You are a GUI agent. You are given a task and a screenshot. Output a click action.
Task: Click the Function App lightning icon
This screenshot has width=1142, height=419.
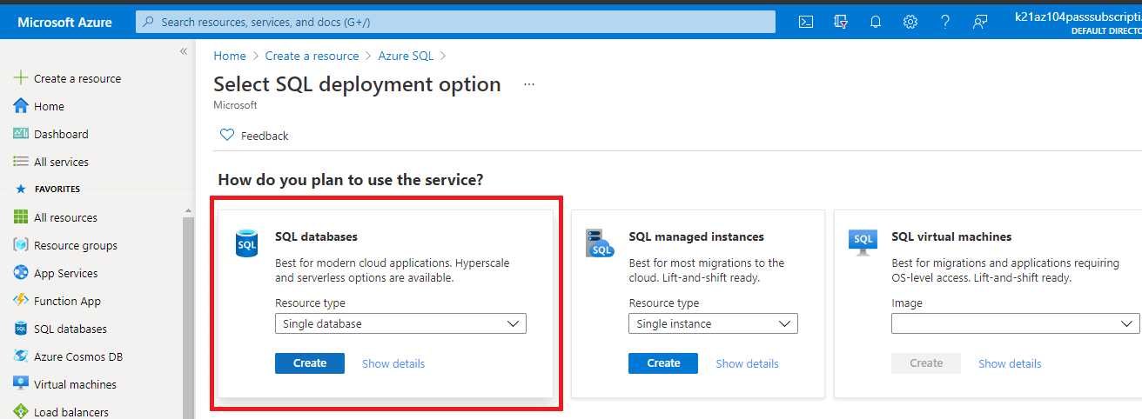coord(21,301)
